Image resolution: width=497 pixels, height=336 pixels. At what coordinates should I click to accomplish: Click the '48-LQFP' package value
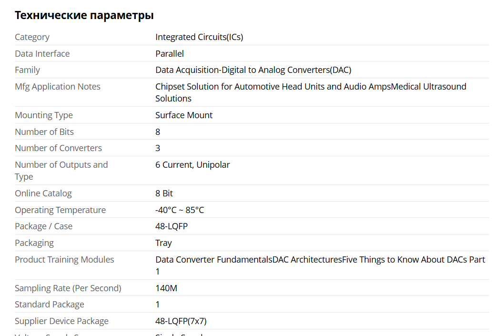171,226
